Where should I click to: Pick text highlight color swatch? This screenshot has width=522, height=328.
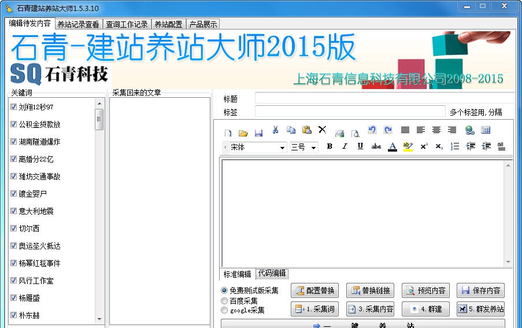(408, 146)
